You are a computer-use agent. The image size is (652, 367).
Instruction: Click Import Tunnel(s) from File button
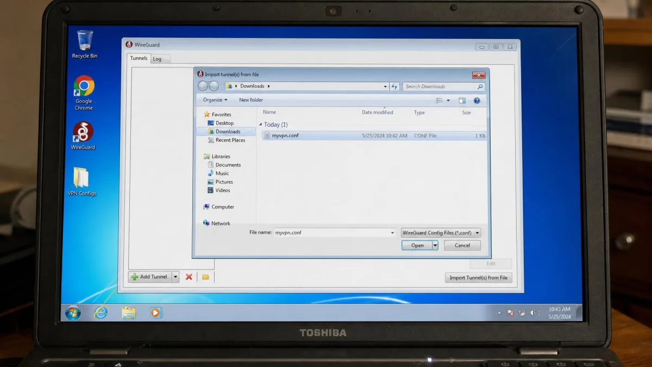[x=478, y=277]
